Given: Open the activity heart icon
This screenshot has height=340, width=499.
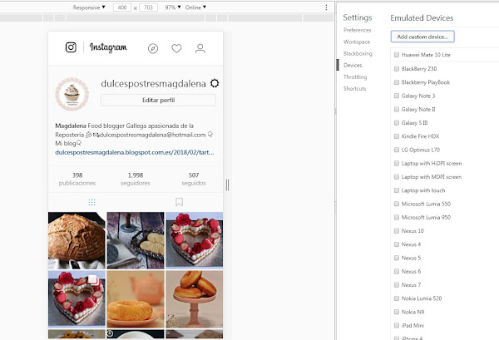Looking at the screenshot, I should (x=176, y=48).
